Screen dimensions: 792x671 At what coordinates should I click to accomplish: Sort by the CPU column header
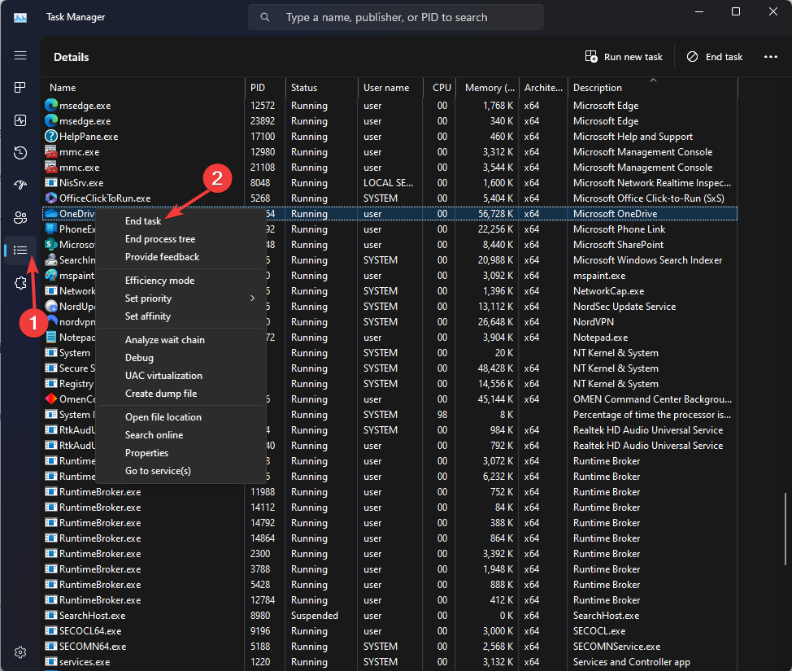point(439,87)
